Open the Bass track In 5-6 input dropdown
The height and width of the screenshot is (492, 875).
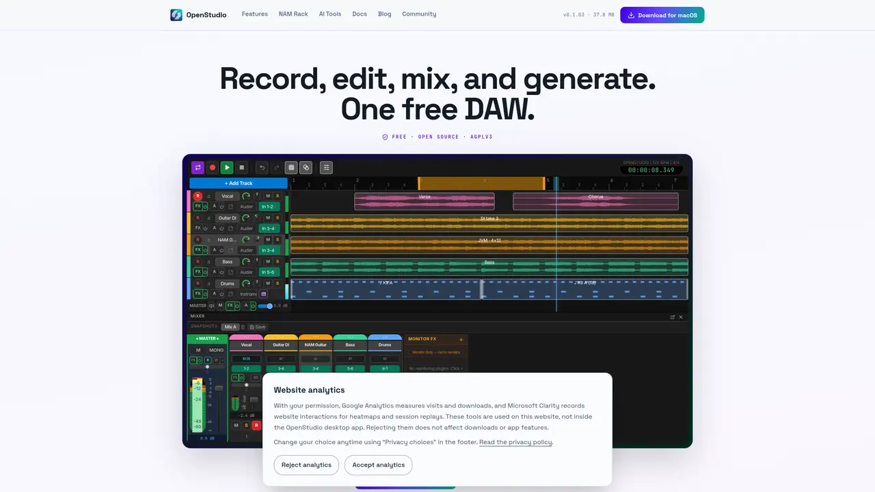point(269,272)
